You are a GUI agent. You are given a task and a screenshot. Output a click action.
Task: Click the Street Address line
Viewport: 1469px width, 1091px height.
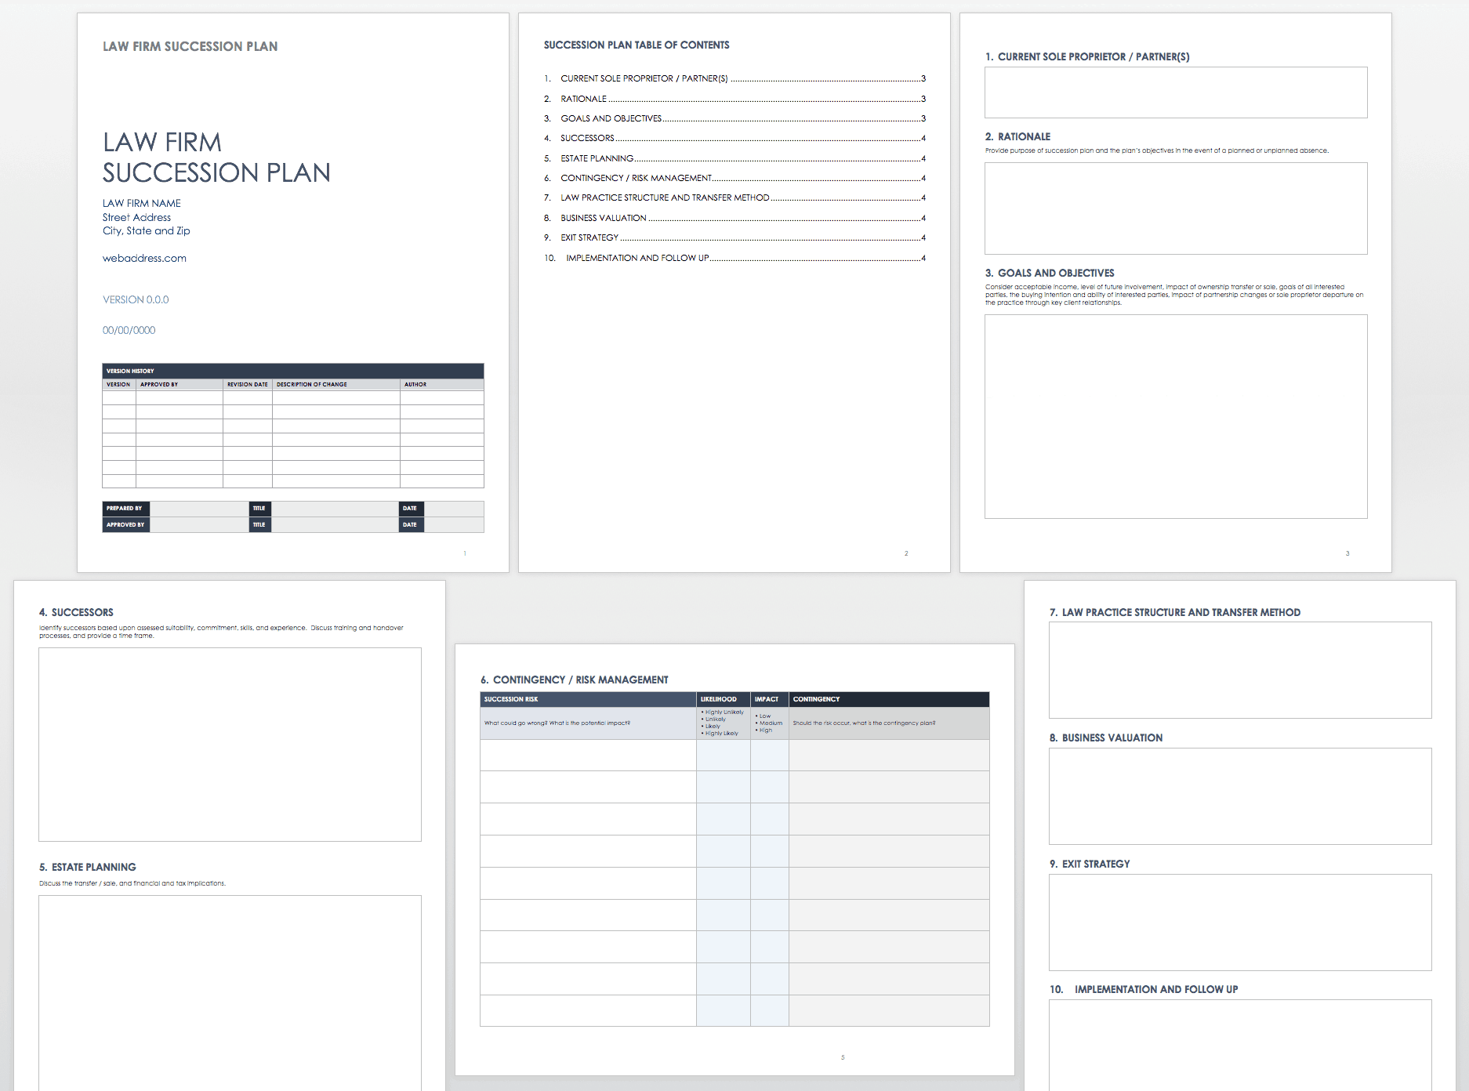pyautogui.click(x=136, y=217)
